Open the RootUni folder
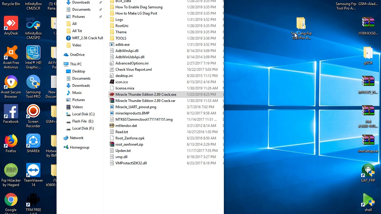 pos(122,26)
